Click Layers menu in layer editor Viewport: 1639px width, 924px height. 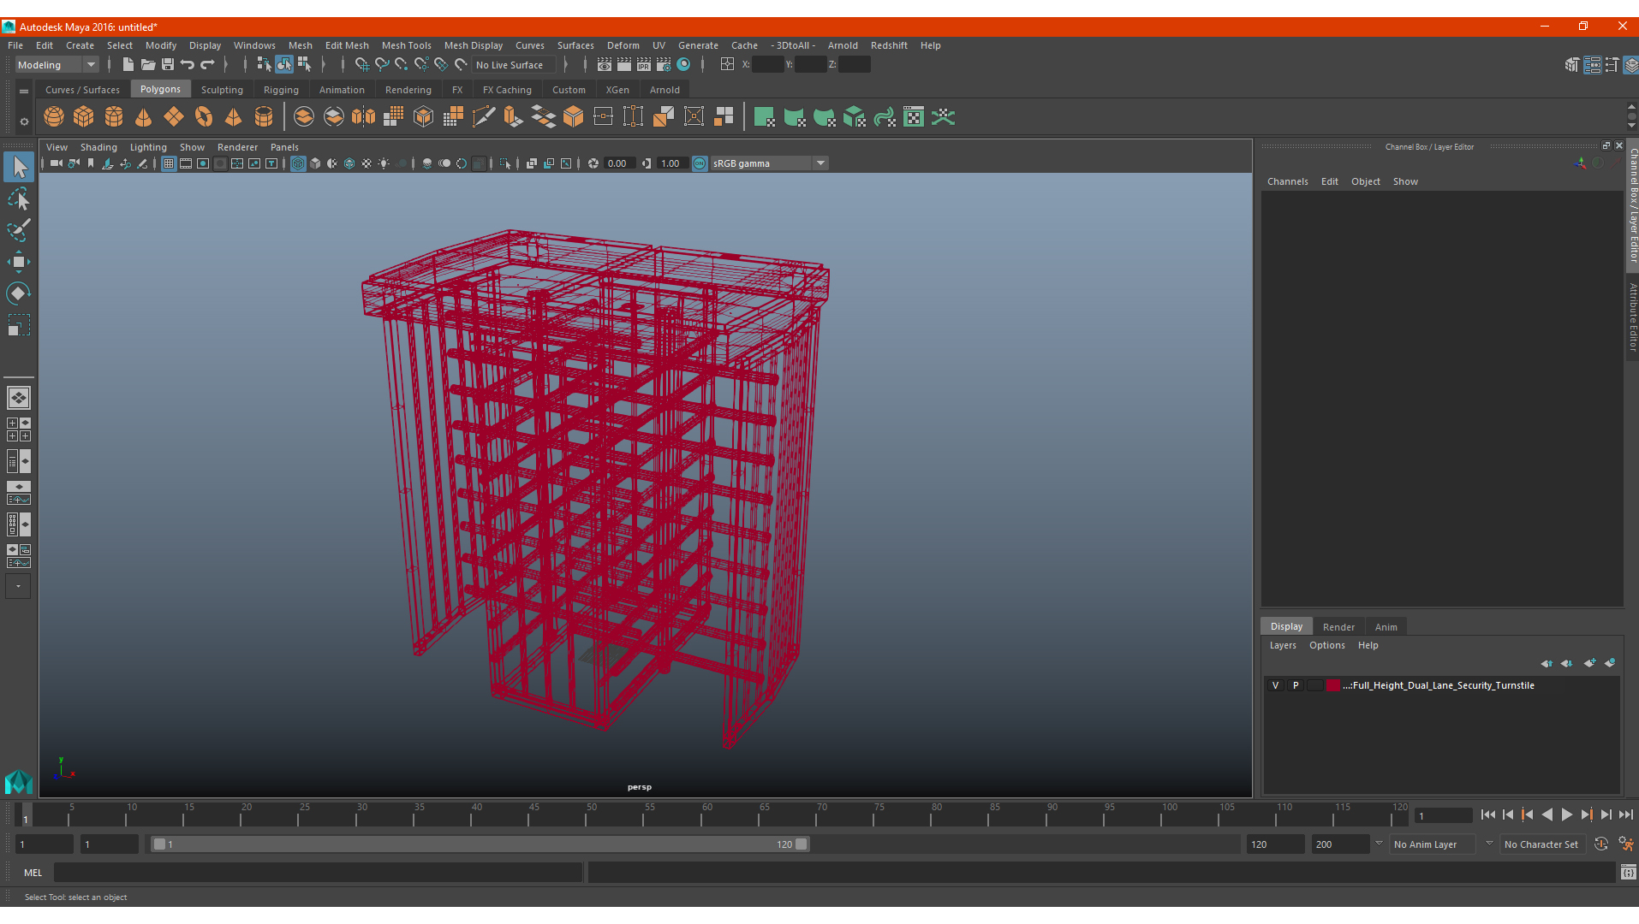pos(1283,645)
